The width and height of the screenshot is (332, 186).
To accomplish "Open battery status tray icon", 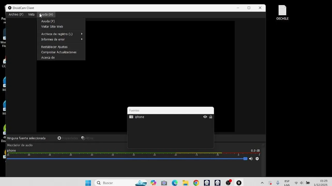I will click(x=308, y=183).
